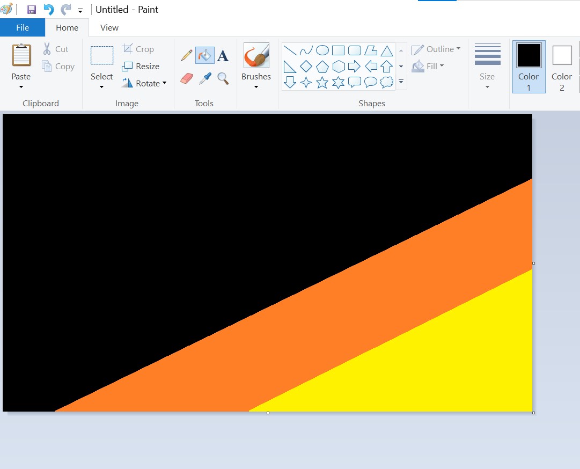Select the Text tool
The width and height of the screenshot is (580, 469).
point(223,56)
